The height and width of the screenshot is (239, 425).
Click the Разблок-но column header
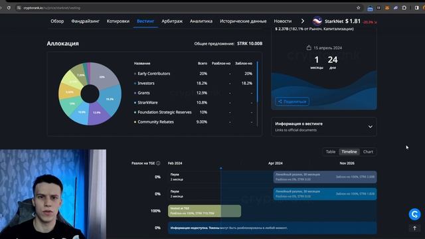pyautogui.click(x=221, y=64)
